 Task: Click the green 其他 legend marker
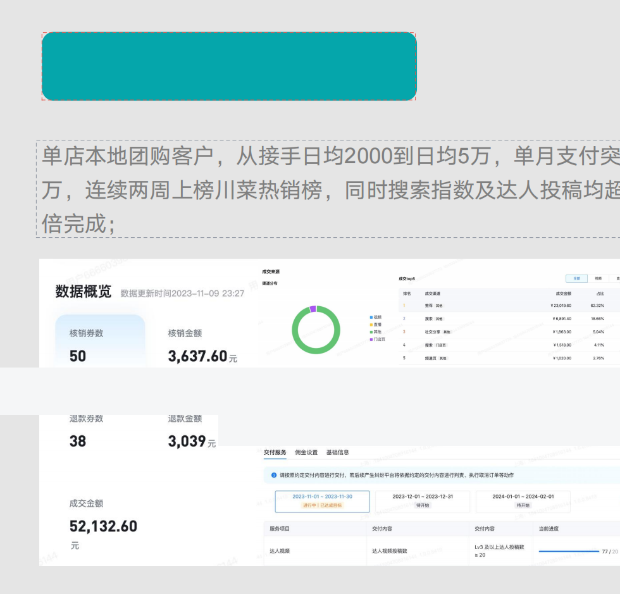click(371, 332)
